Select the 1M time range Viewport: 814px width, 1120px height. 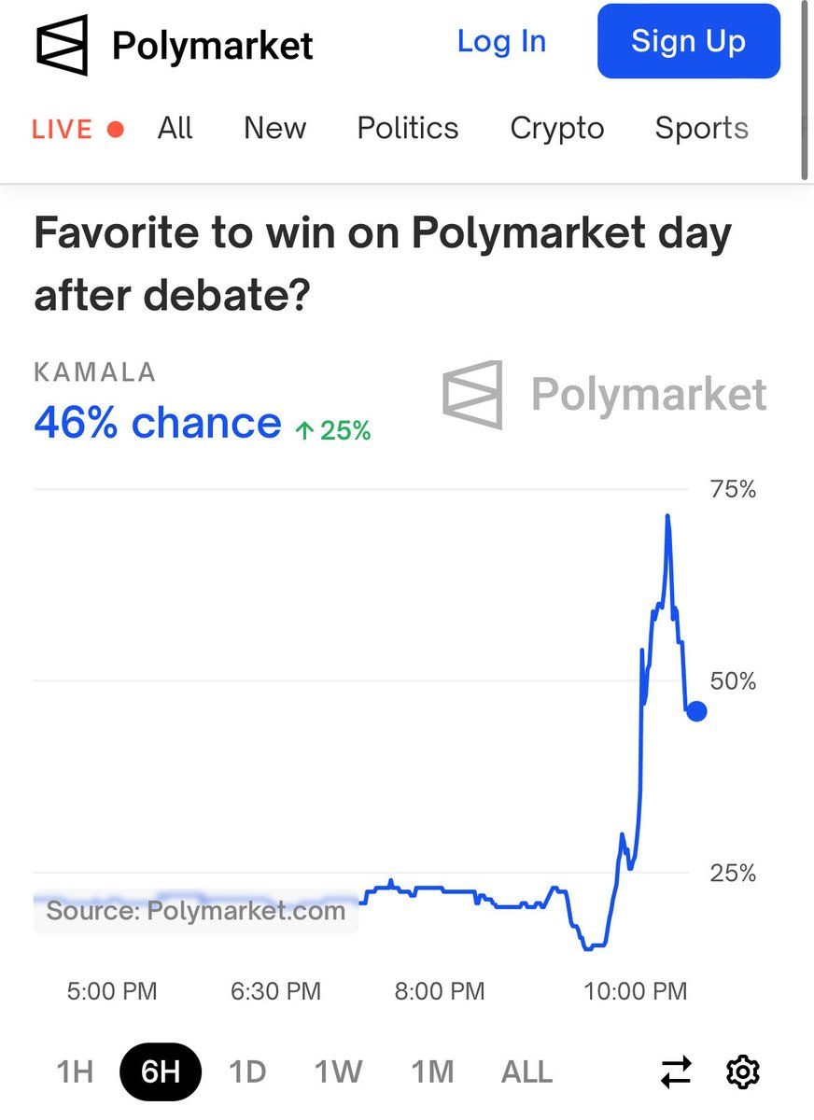(x=433, y=1071)
